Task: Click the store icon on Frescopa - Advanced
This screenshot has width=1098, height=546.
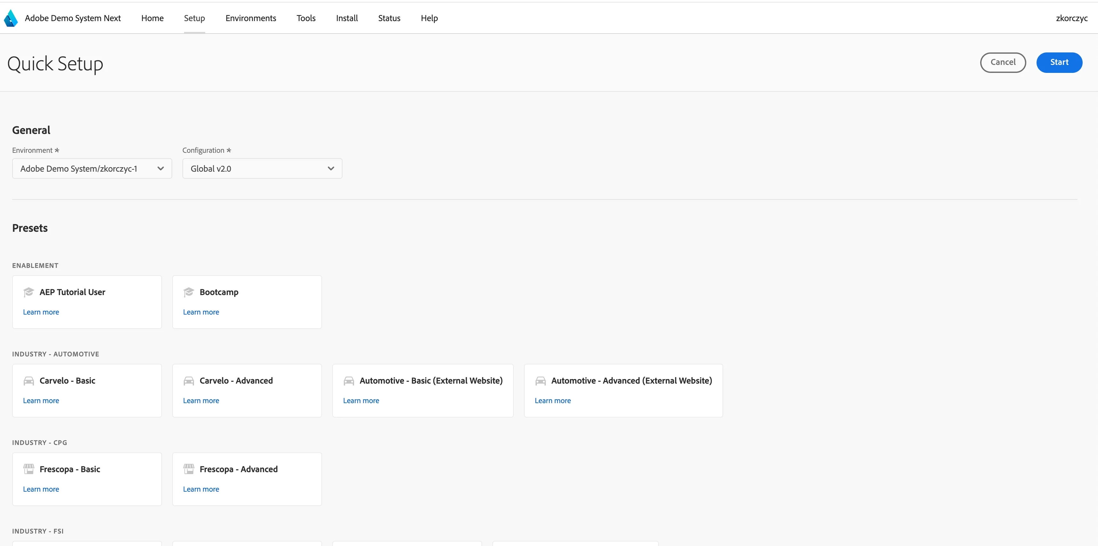Action: click(189, 469)
